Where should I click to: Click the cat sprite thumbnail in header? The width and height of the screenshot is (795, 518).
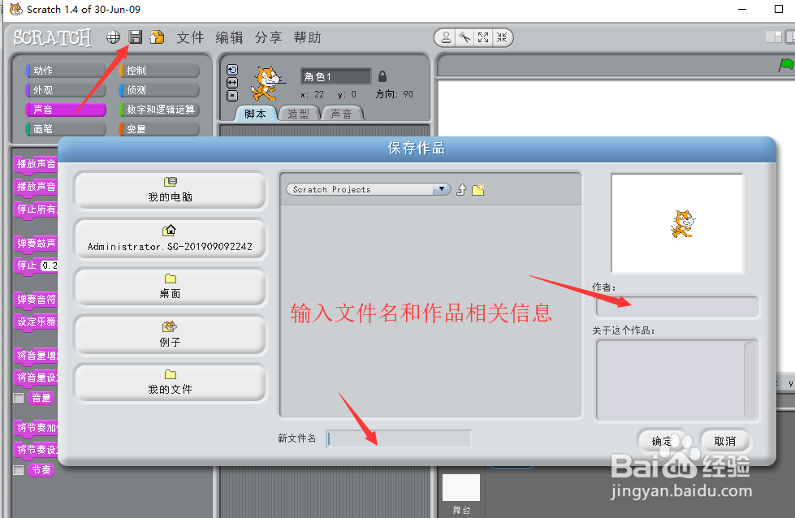coord(266,83)
